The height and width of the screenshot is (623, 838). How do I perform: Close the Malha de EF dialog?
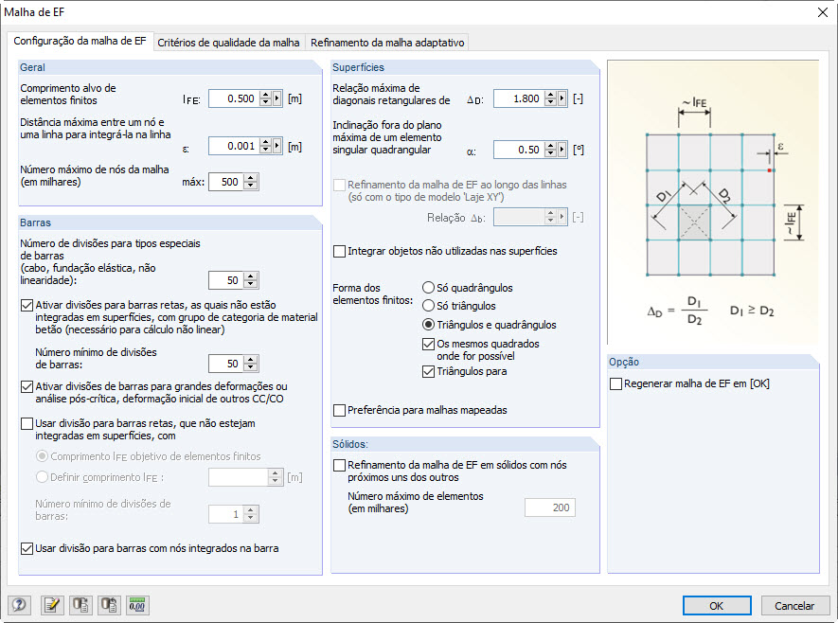tap(823, 12)
